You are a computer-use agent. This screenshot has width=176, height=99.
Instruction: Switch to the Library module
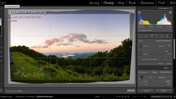(x=94, y=3)
